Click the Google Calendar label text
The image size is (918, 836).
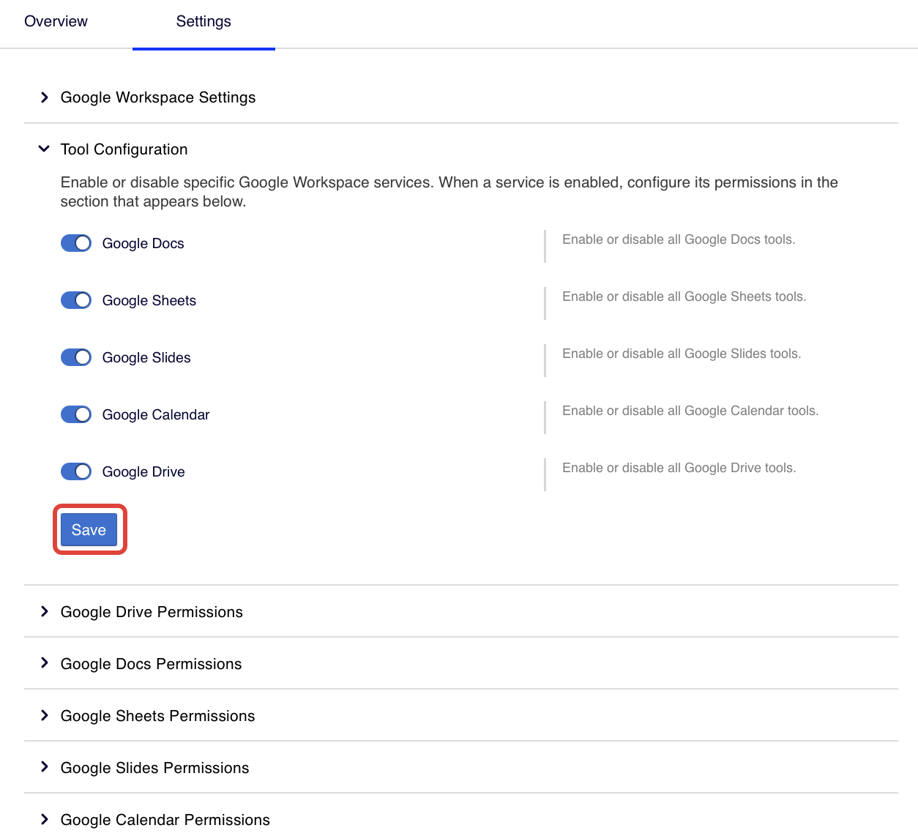coord(156,415)
